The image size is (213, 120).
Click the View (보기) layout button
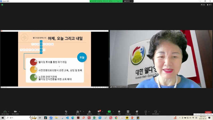[209, 5]
